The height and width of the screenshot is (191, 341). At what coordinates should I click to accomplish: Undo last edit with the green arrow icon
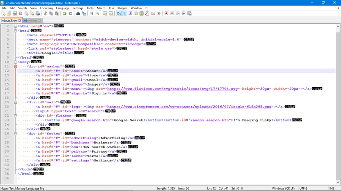(65, 13)
